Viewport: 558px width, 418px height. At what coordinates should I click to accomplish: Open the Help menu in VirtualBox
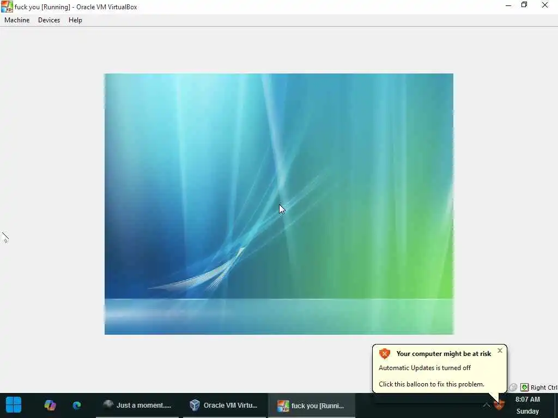(75, 20)
